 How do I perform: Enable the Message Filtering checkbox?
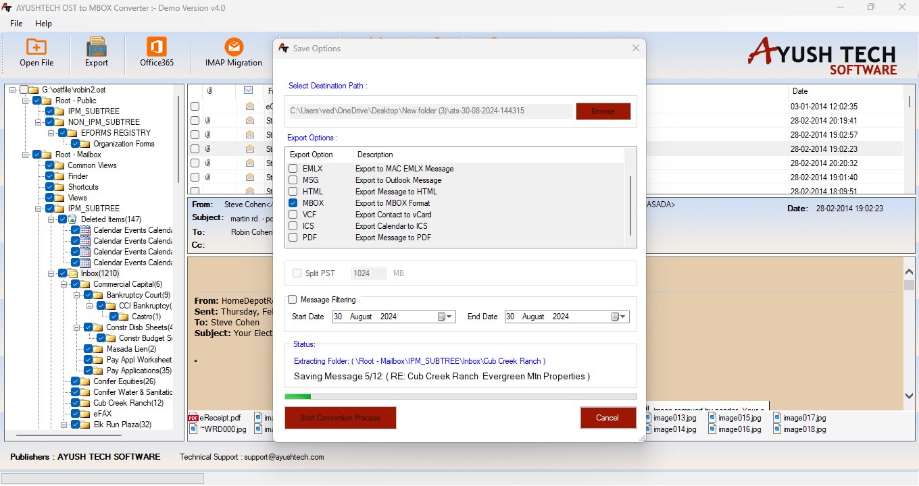pyautogui.click(x=292, y=300)
